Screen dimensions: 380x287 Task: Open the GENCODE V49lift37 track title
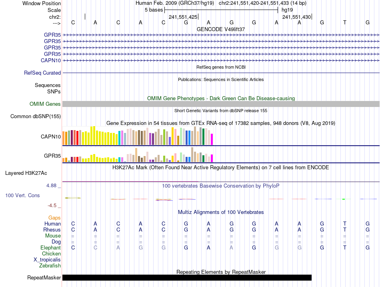click(221, 29)
